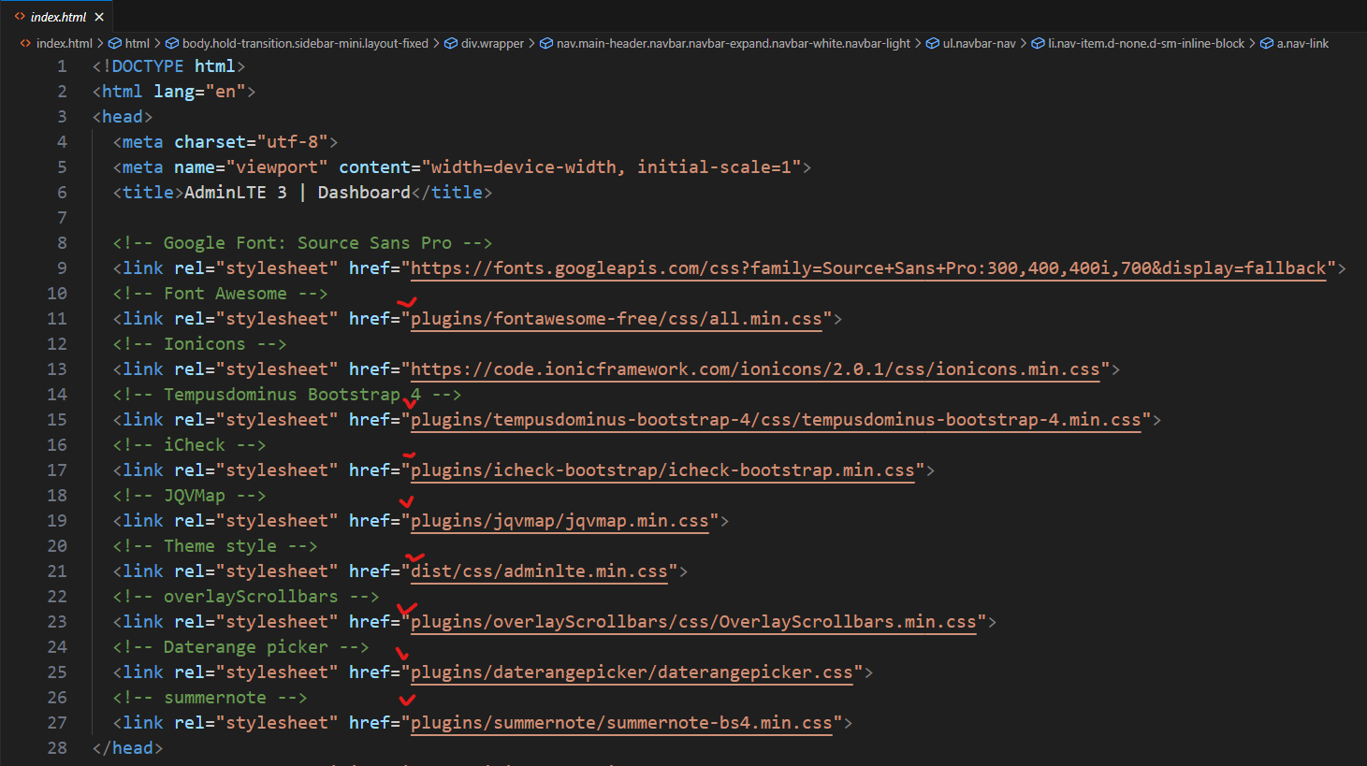Screen dimensions: 1367x766
Task: Click line number 1 in the gutter
Action: (62, 66)
